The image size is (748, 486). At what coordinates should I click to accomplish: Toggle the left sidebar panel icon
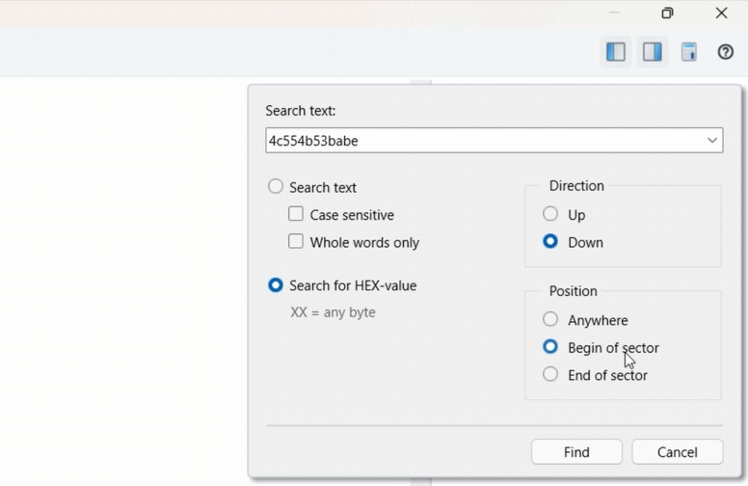(616, 51)
